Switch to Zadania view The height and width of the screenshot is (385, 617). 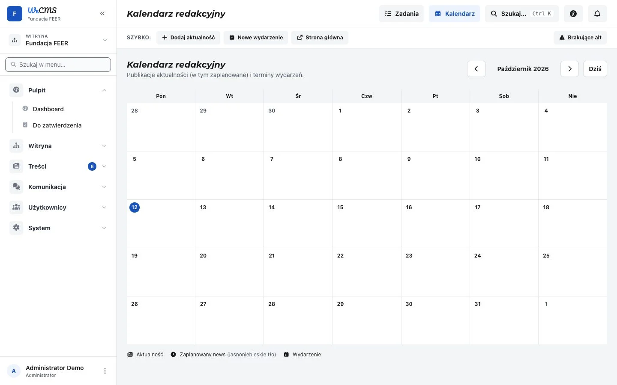pos(401,14)
